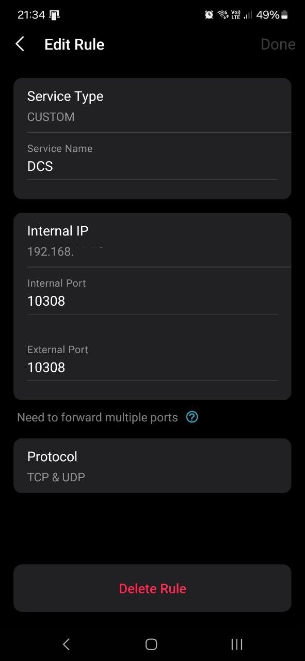Tap the clock in the status bar
Screen dimensions: 305x661
31,15
